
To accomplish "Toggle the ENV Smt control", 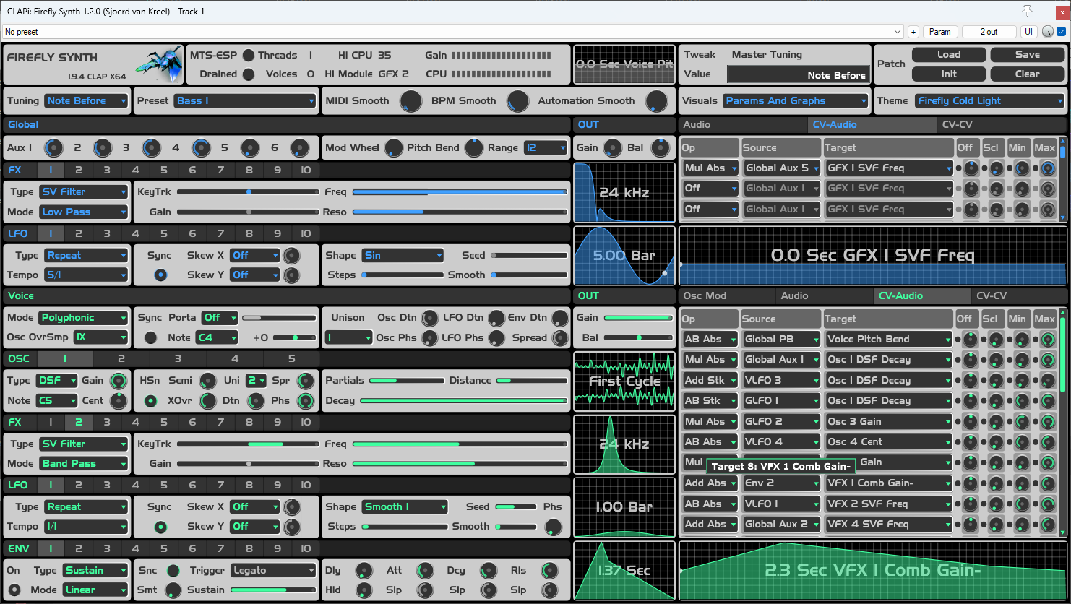I will pyautogui.click(x=173, y=590).
